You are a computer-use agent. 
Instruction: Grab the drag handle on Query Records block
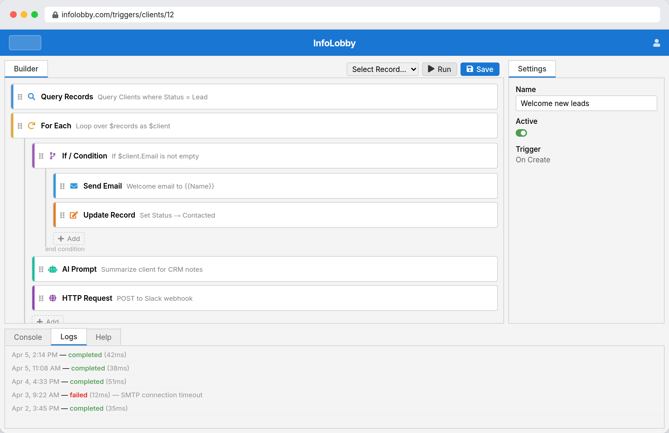(x=20, y=97)
